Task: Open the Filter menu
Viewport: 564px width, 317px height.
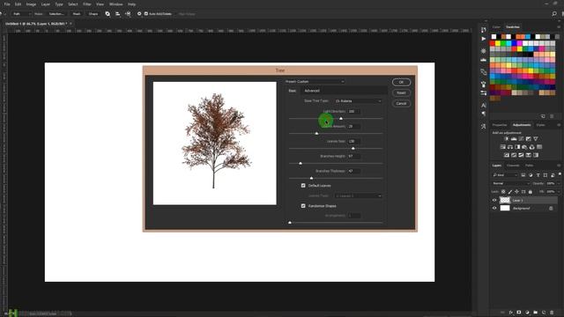Action: pyautogui.click(x=87, y=4)
